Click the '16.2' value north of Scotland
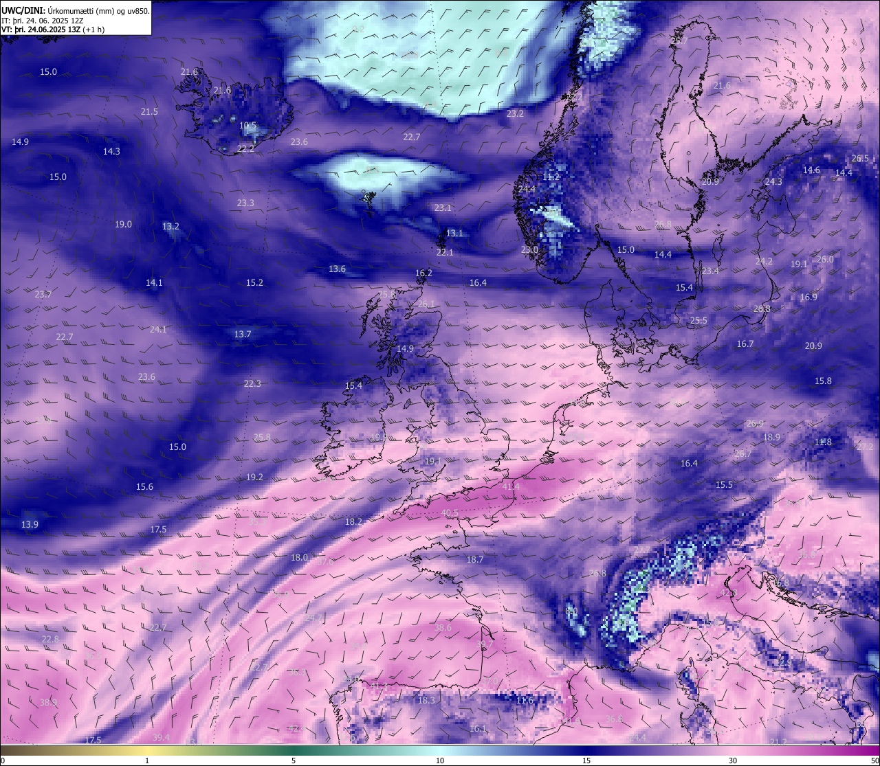Image resolution: width=880 pixels, height=766 pixels. (x=423, y=273)
